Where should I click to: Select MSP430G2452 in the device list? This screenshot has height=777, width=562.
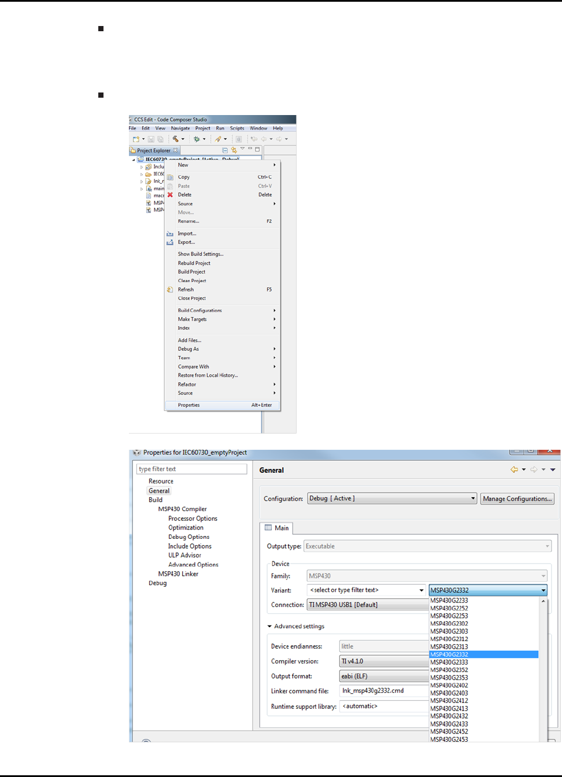click(484, 732)
